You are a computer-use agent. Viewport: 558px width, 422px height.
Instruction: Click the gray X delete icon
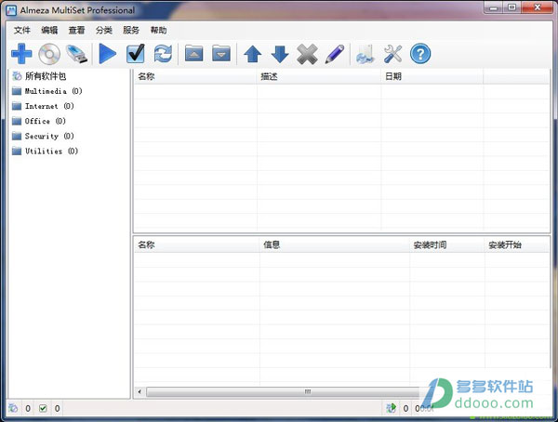pos(307,54)
